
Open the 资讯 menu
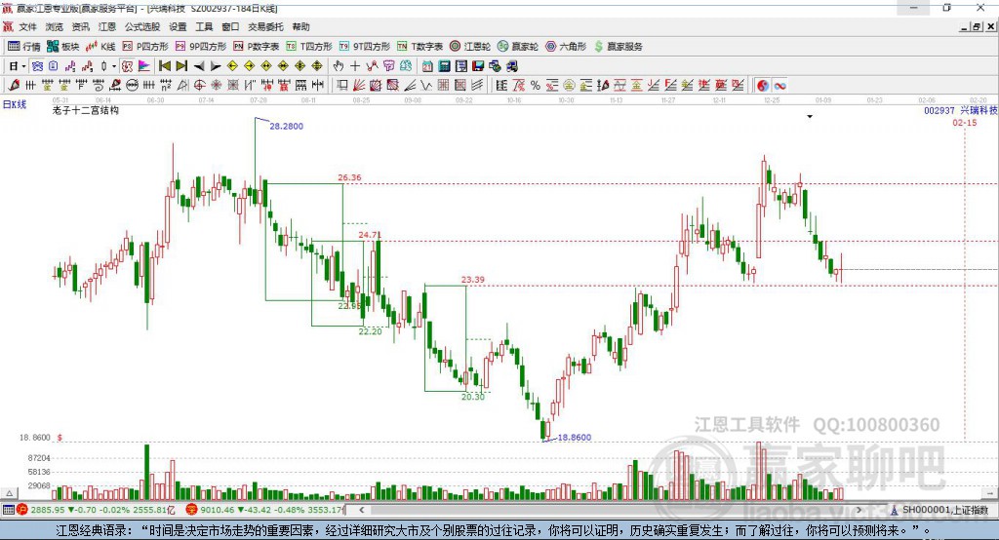click(x=80, y=26)
